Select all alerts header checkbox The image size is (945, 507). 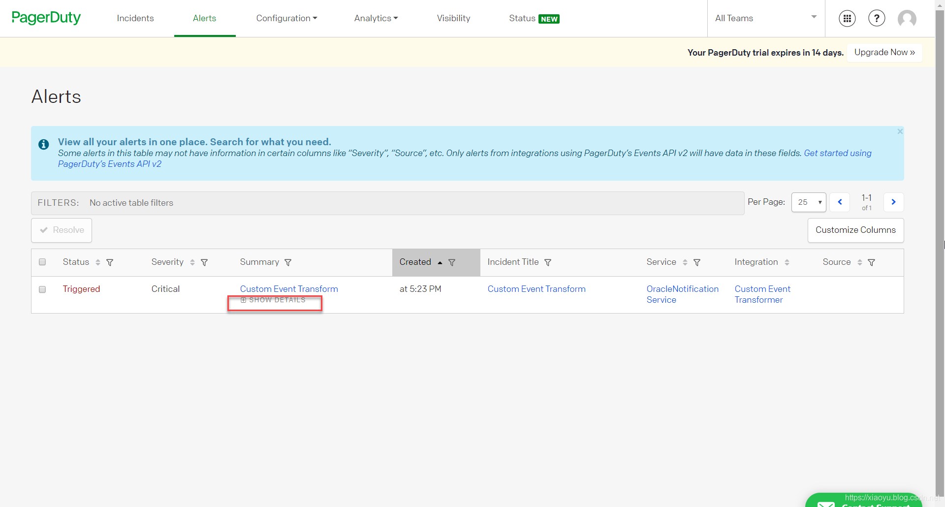click(42, 262)
